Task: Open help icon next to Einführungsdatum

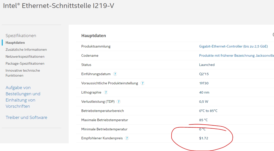Action: (x=115, y=74)
